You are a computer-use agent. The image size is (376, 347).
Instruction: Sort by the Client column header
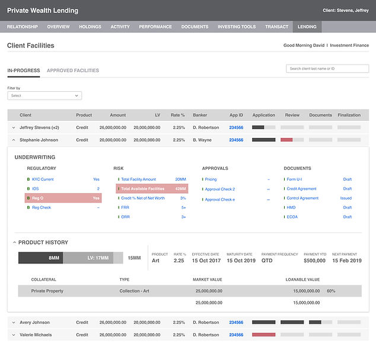coord(26,115)
